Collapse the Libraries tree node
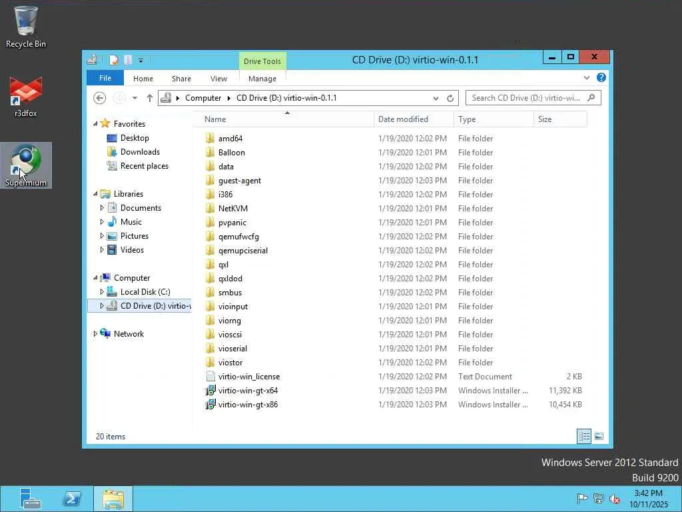The height and width of the screenshot is (512, 682). (95, 194)
